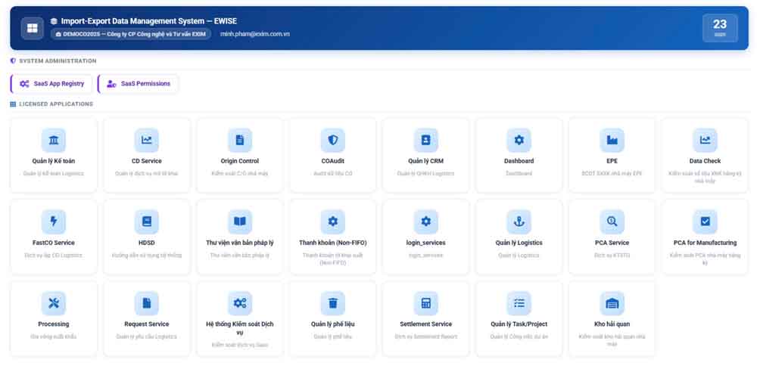Open the Quản lý CRM contact icon
Screen dimensions: 757x375
(x=425, y=141)
